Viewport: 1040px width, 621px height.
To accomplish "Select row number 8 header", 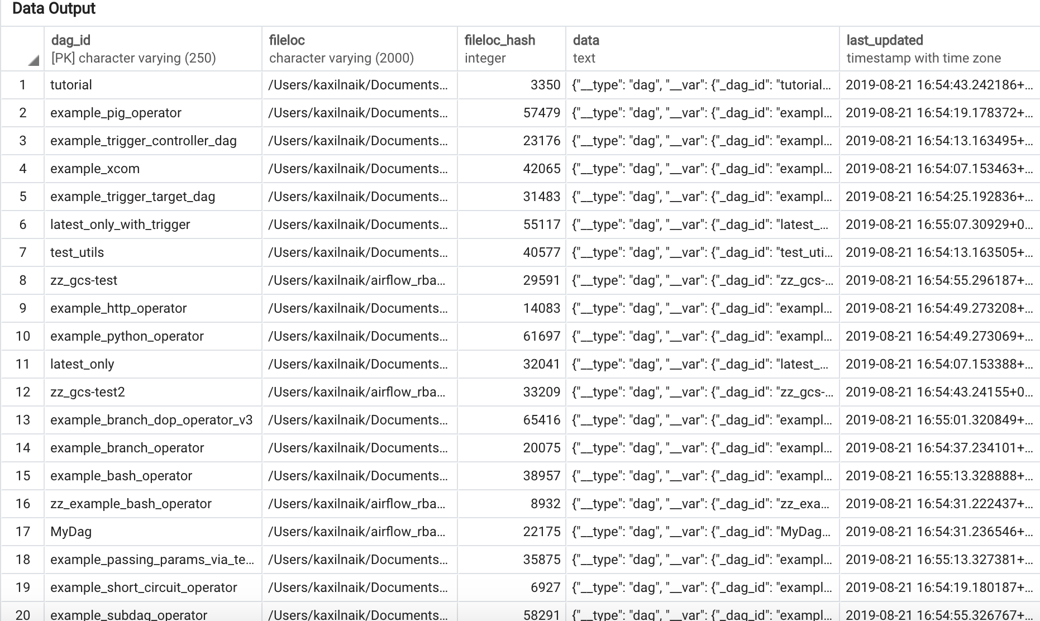I will [x=23, y=280].
